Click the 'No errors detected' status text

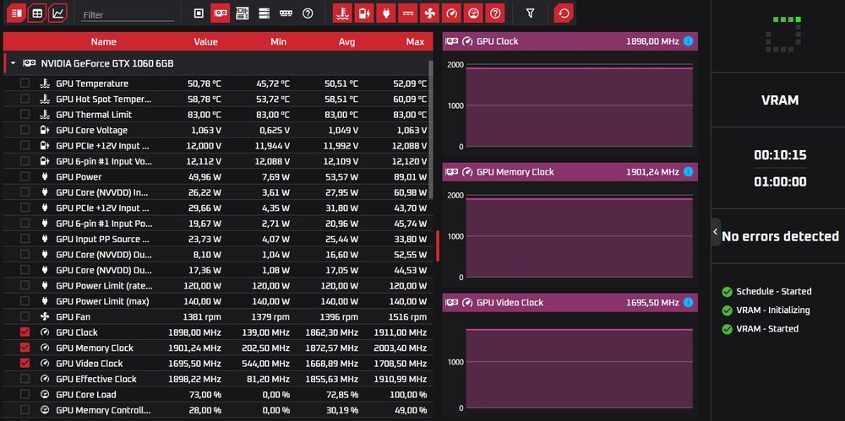coord(780,236)
